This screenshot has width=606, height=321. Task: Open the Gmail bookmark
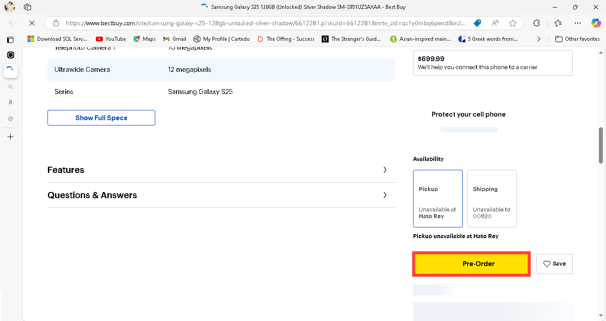[x=175, y=39]
